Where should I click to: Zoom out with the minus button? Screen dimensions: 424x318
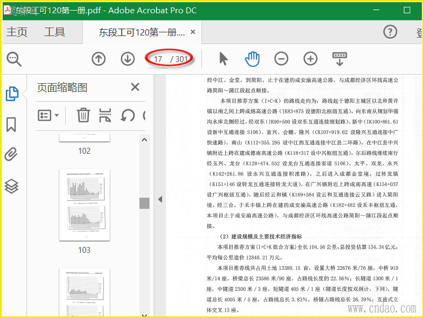(281, 59)
